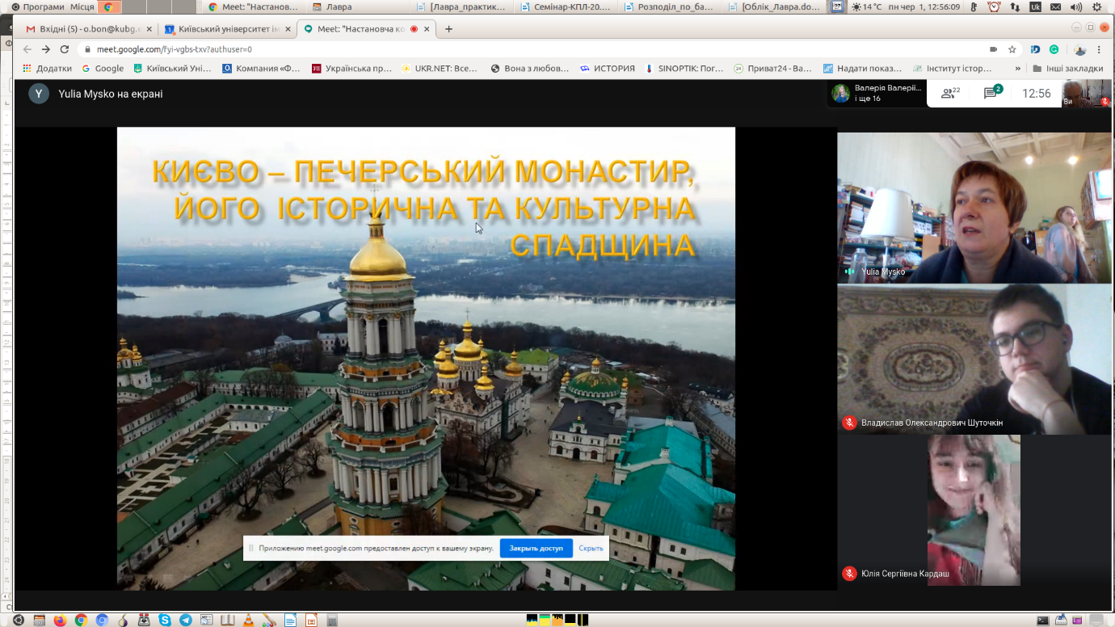Screen dimensions: 1115x627
Task: Click the camera permission icon in the address bar
Action: [x=993, y=49]
